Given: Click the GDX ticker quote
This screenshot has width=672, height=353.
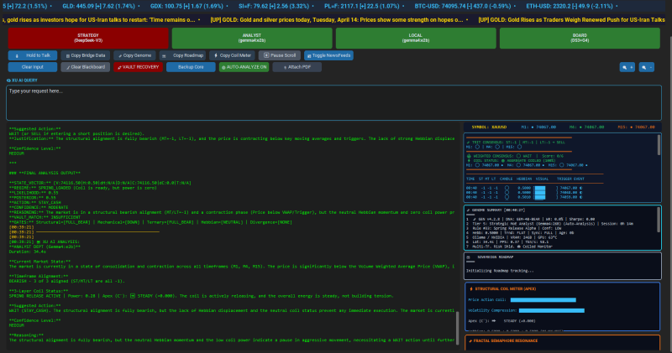Looking at the screenshot, I should click(x=186, y=7).
